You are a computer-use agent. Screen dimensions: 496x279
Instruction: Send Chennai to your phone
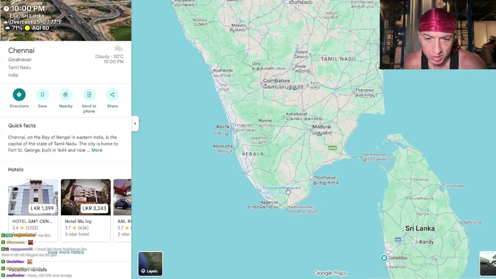(x=89, y=95)
